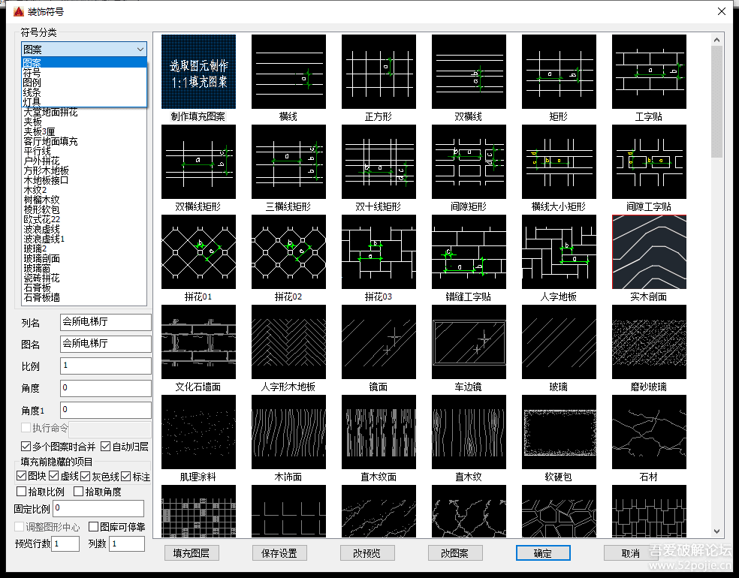Select the 正方形 square grid pattern
739x578 pixels.
(379, 71)
